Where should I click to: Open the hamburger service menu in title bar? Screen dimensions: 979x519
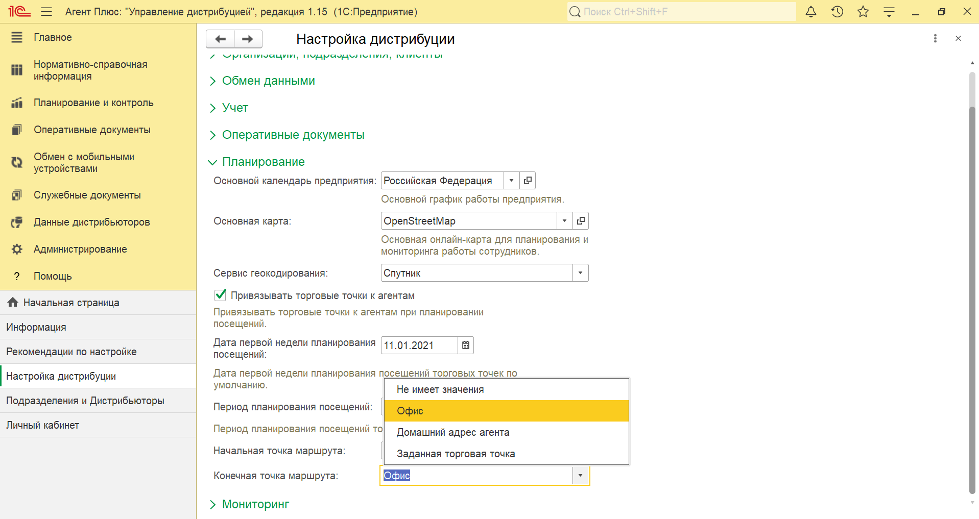[46, 11]
